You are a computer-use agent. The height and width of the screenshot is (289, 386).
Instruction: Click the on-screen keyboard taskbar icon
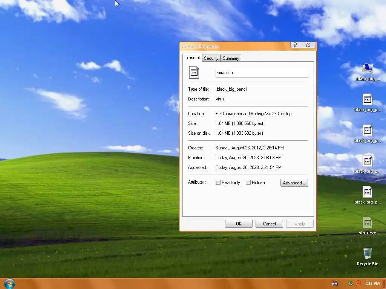click(x=335, y=284)
